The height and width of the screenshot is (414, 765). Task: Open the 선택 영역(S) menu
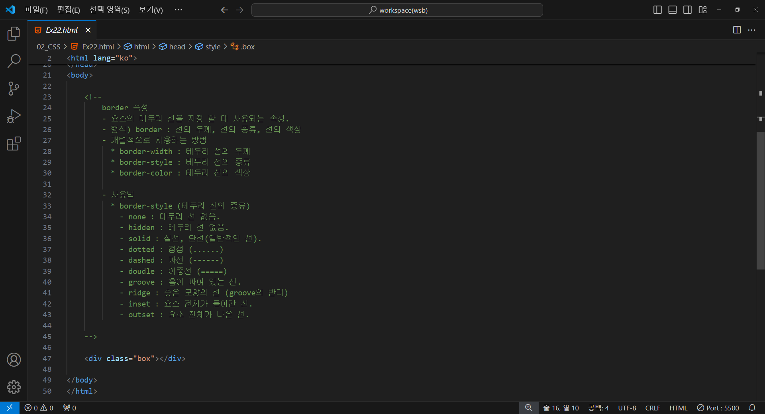[x=110, y=10]
